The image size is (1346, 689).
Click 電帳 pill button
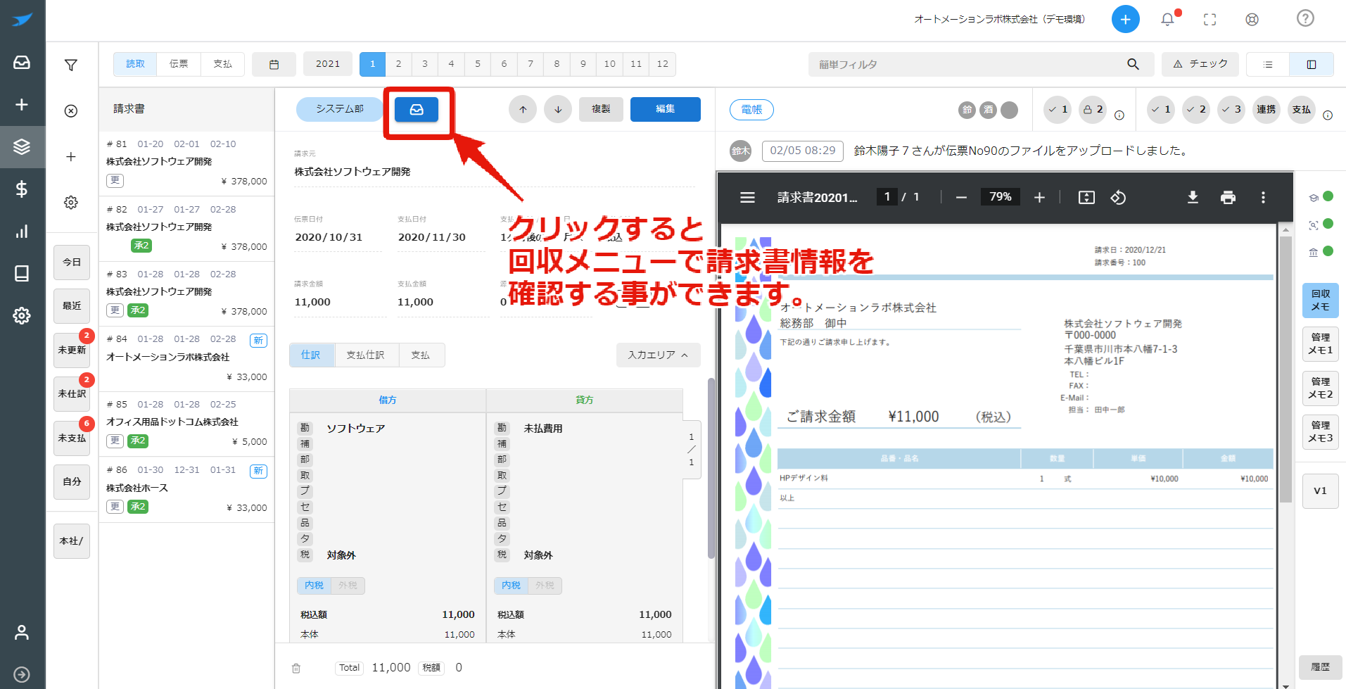point(751,109)
